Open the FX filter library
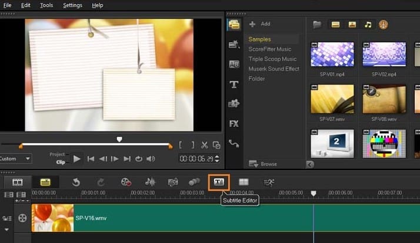420x243 pixels. click(x=234, y=124)
